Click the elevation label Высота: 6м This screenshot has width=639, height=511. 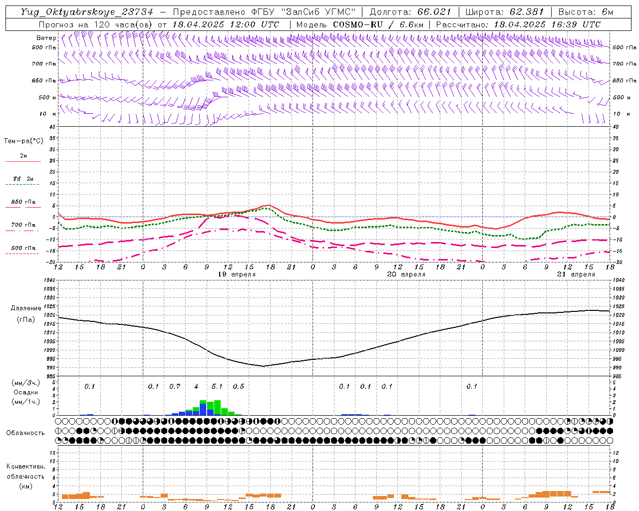coord(586,12)
